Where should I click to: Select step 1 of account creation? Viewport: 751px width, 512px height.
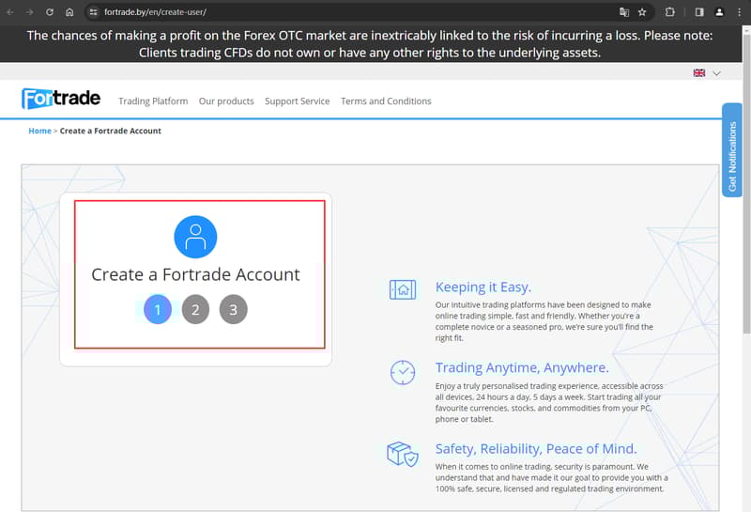click(158, 309)
